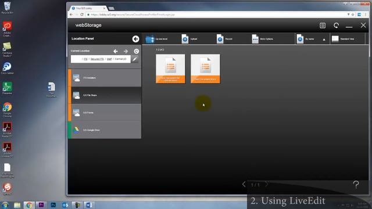Click the ITS link in the breadcrumb
372x209 pixels.
click(85, 59)
